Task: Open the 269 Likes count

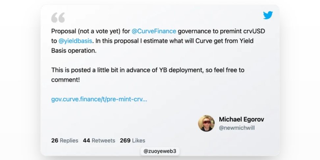Action: coord(132,141)
